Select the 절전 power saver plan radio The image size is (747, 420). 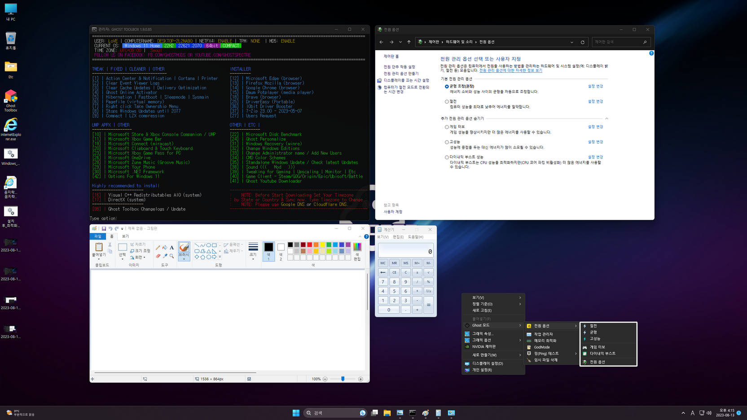pyautogui.click(x=447, y=102)
